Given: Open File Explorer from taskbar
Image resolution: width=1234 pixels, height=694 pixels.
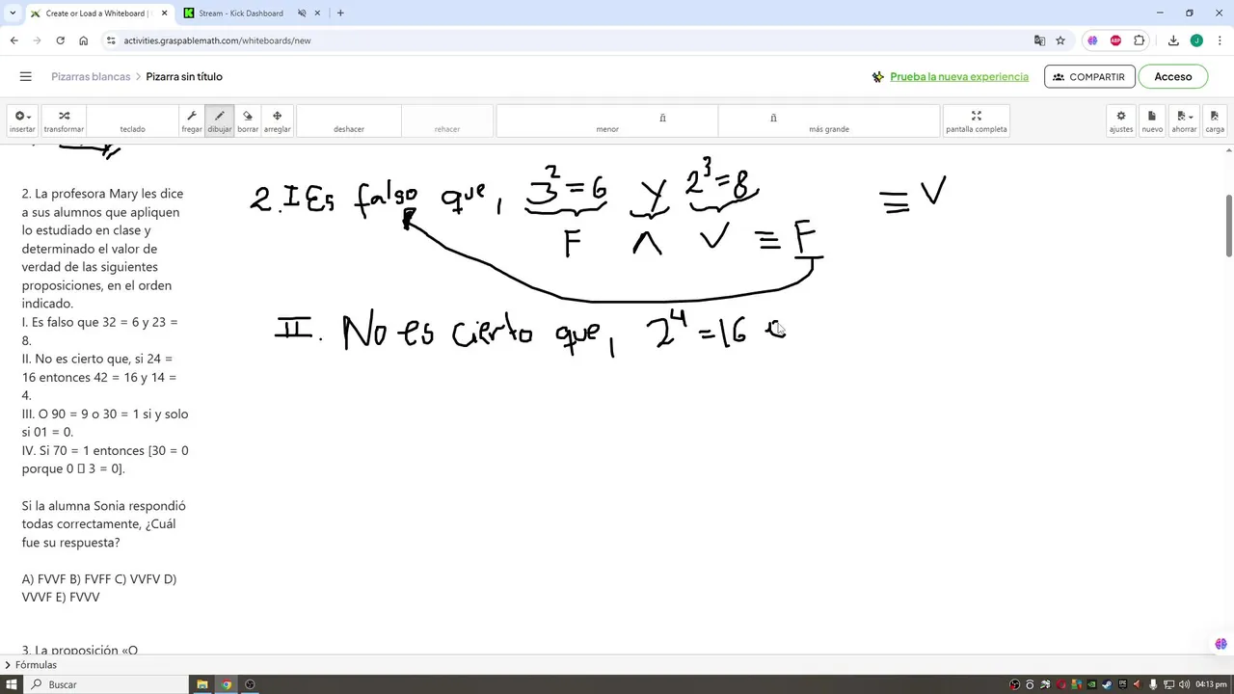Looking at the screenshot, I should click(x=202, y=684).
